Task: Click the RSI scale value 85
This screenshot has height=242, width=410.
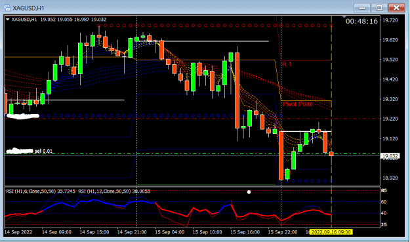Action: tap(384, 190)
